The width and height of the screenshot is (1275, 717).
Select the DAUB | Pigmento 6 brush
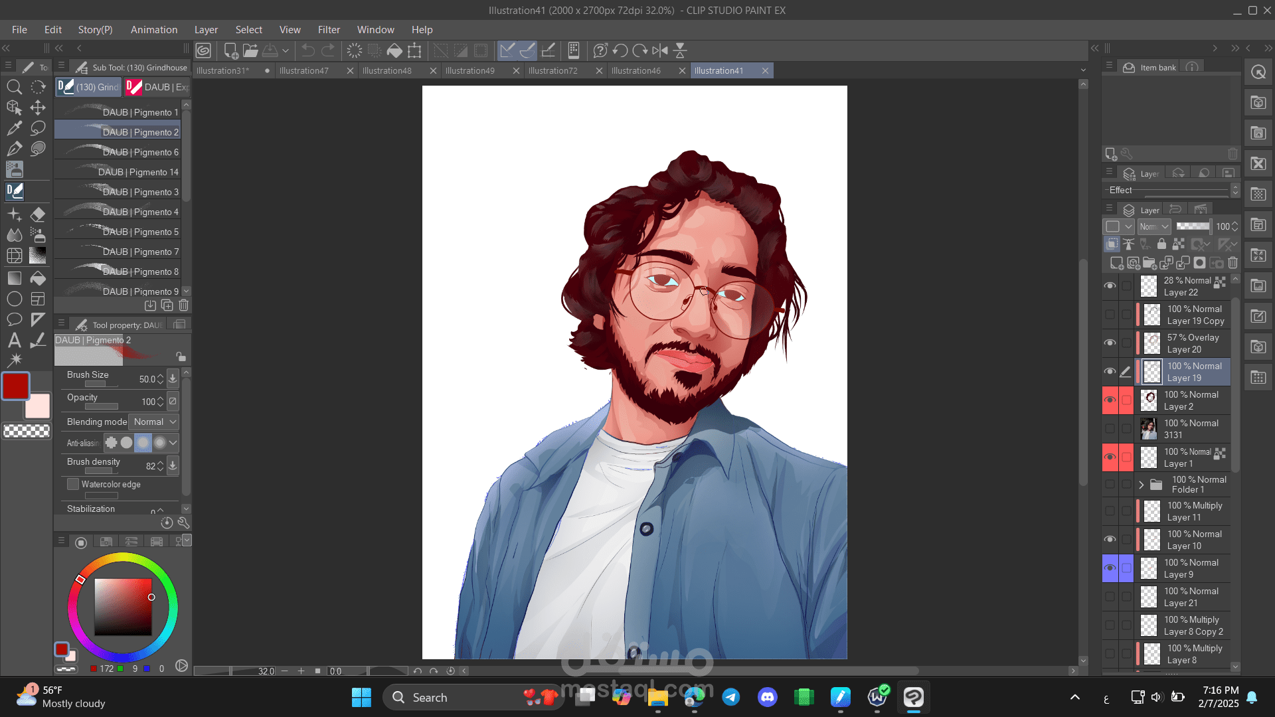click(118, 152)
